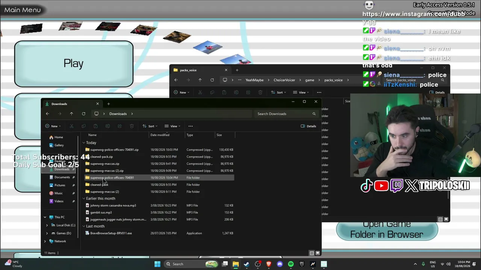Select the Downloads tab in front window
This screenshot has width=481, height=270.
(71, 104)
